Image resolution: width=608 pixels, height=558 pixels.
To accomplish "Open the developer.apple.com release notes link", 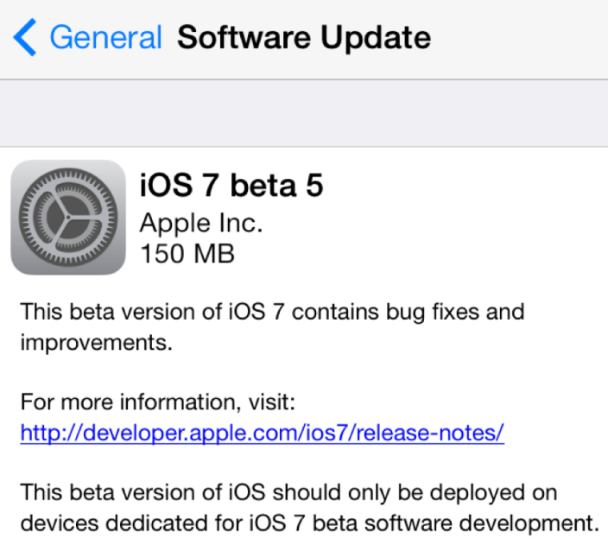I will [262, 434].
